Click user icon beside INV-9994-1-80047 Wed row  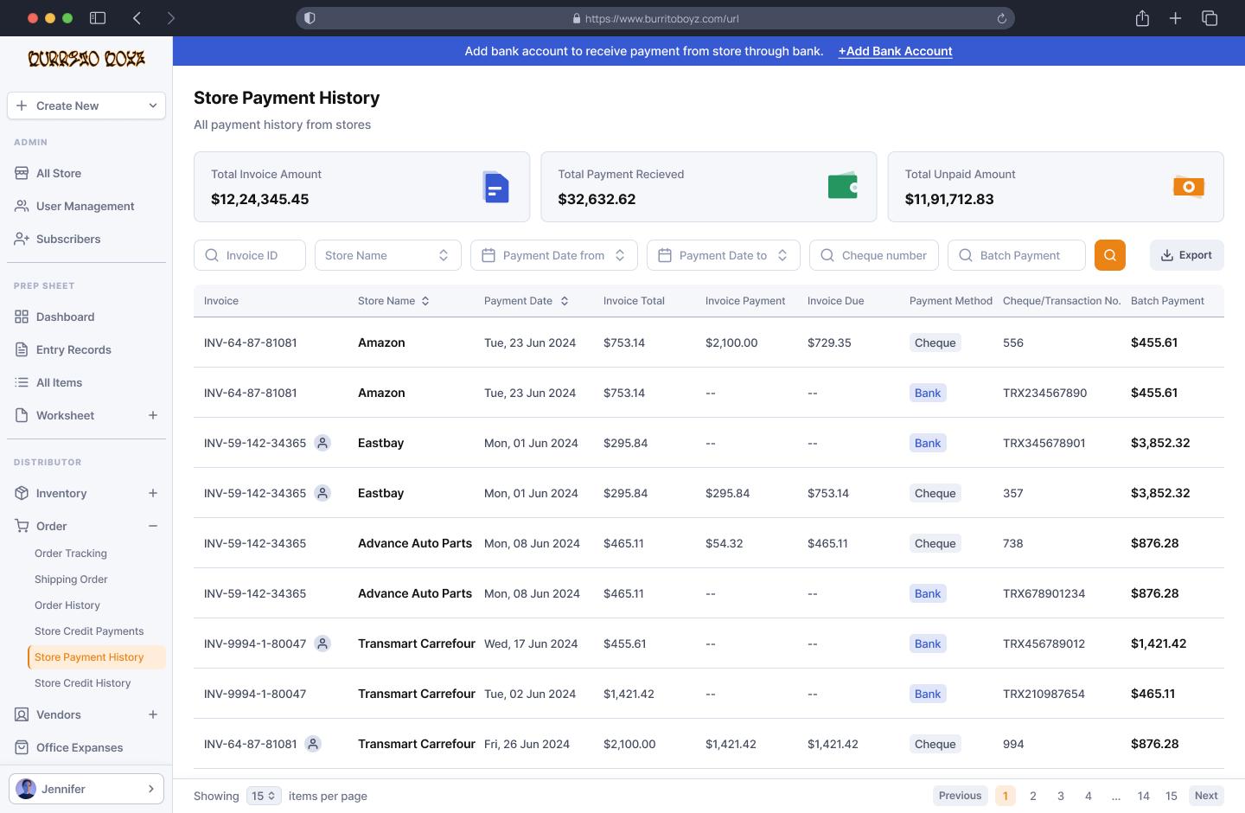[x=322, y=643]
